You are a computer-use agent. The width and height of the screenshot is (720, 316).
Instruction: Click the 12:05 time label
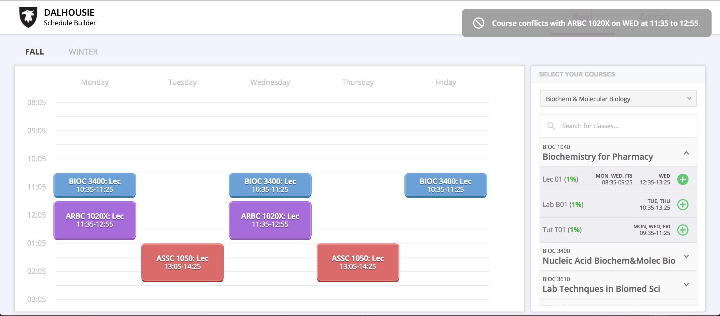click(x=37, y=215)
